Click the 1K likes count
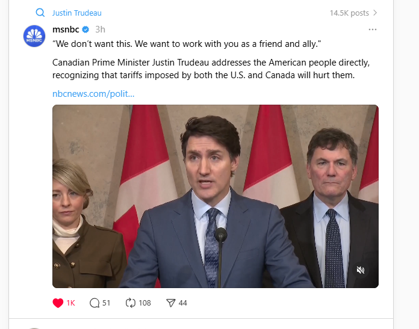 [70, 303]
